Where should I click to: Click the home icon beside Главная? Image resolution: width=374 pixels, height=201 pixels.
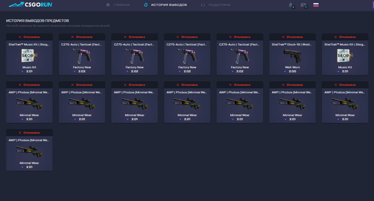(108, 5)
